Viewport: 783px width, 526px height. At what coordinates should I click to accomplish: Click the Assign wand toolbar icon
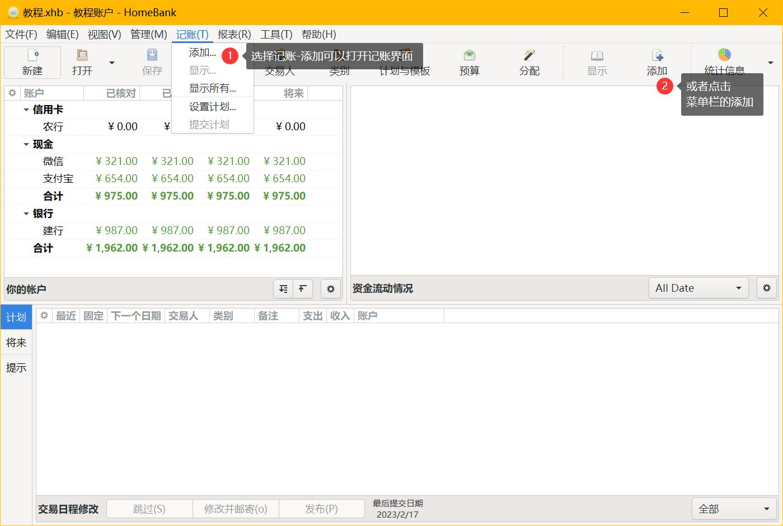529,55
